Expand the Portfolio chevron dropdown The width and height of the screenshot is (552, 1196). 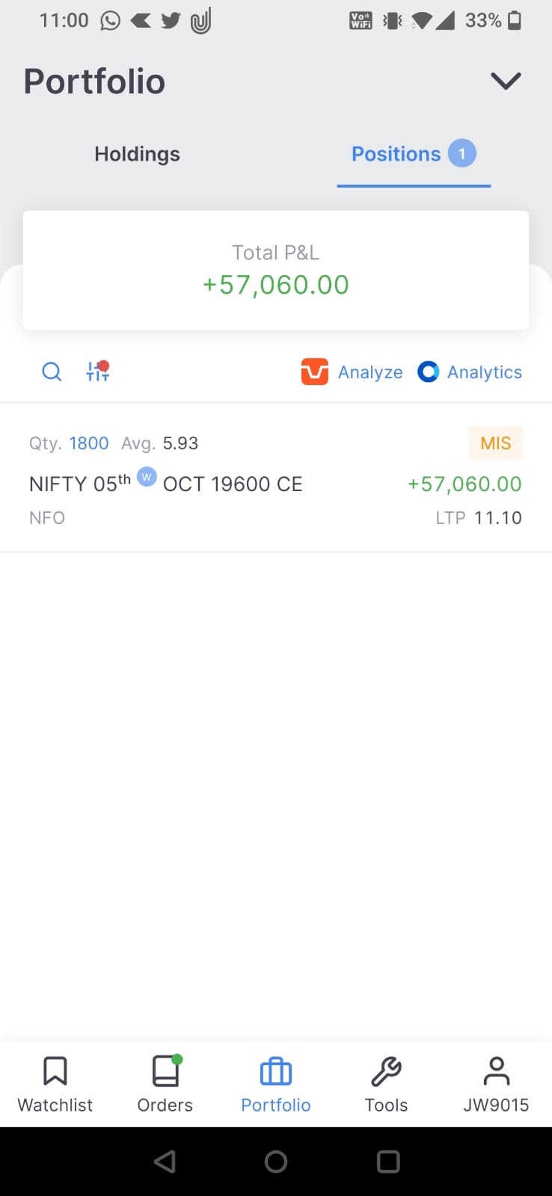pos(506,81)
